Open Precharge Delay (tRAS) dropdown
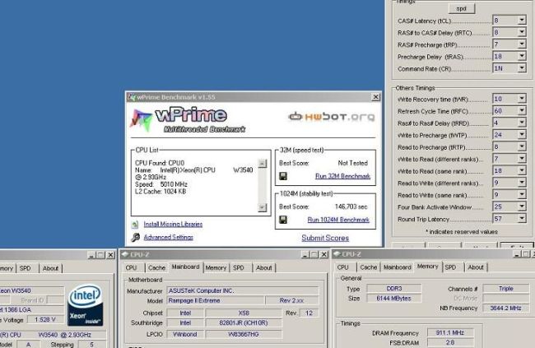This screenshot has height=348, width=535. click(522, 56)
